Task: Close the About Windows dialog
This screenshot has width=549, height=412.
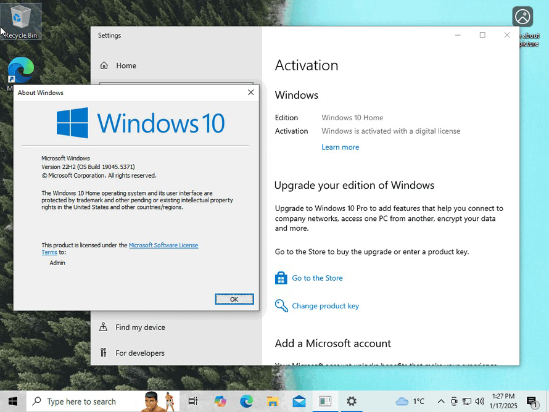Action: pyautogui.click(x=250, y=93)
